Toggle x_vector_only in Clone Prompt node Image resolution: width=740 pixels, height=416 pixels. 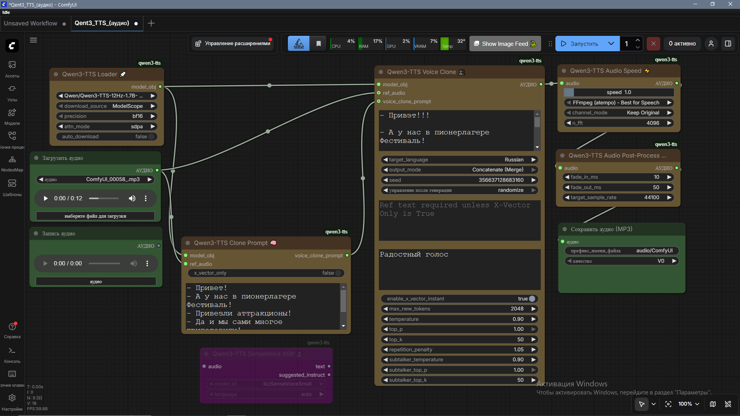point(338,273)
